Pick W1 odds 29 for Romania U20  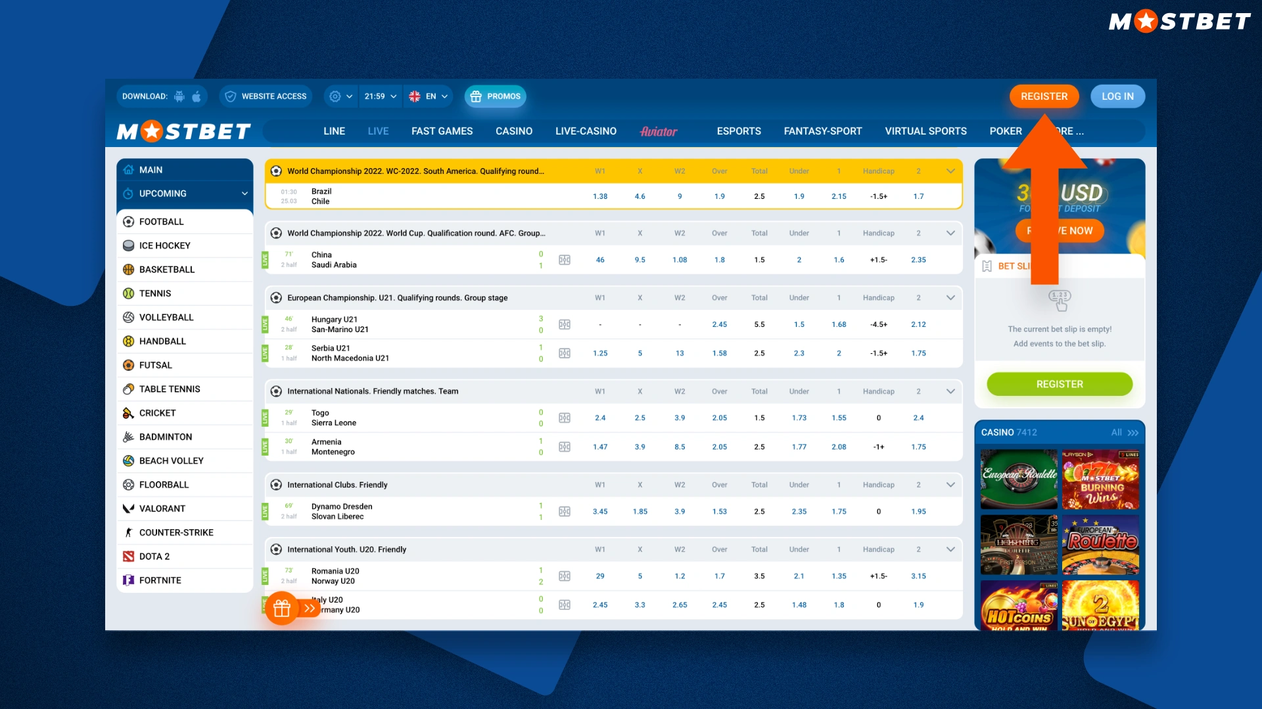coord(600,576)
